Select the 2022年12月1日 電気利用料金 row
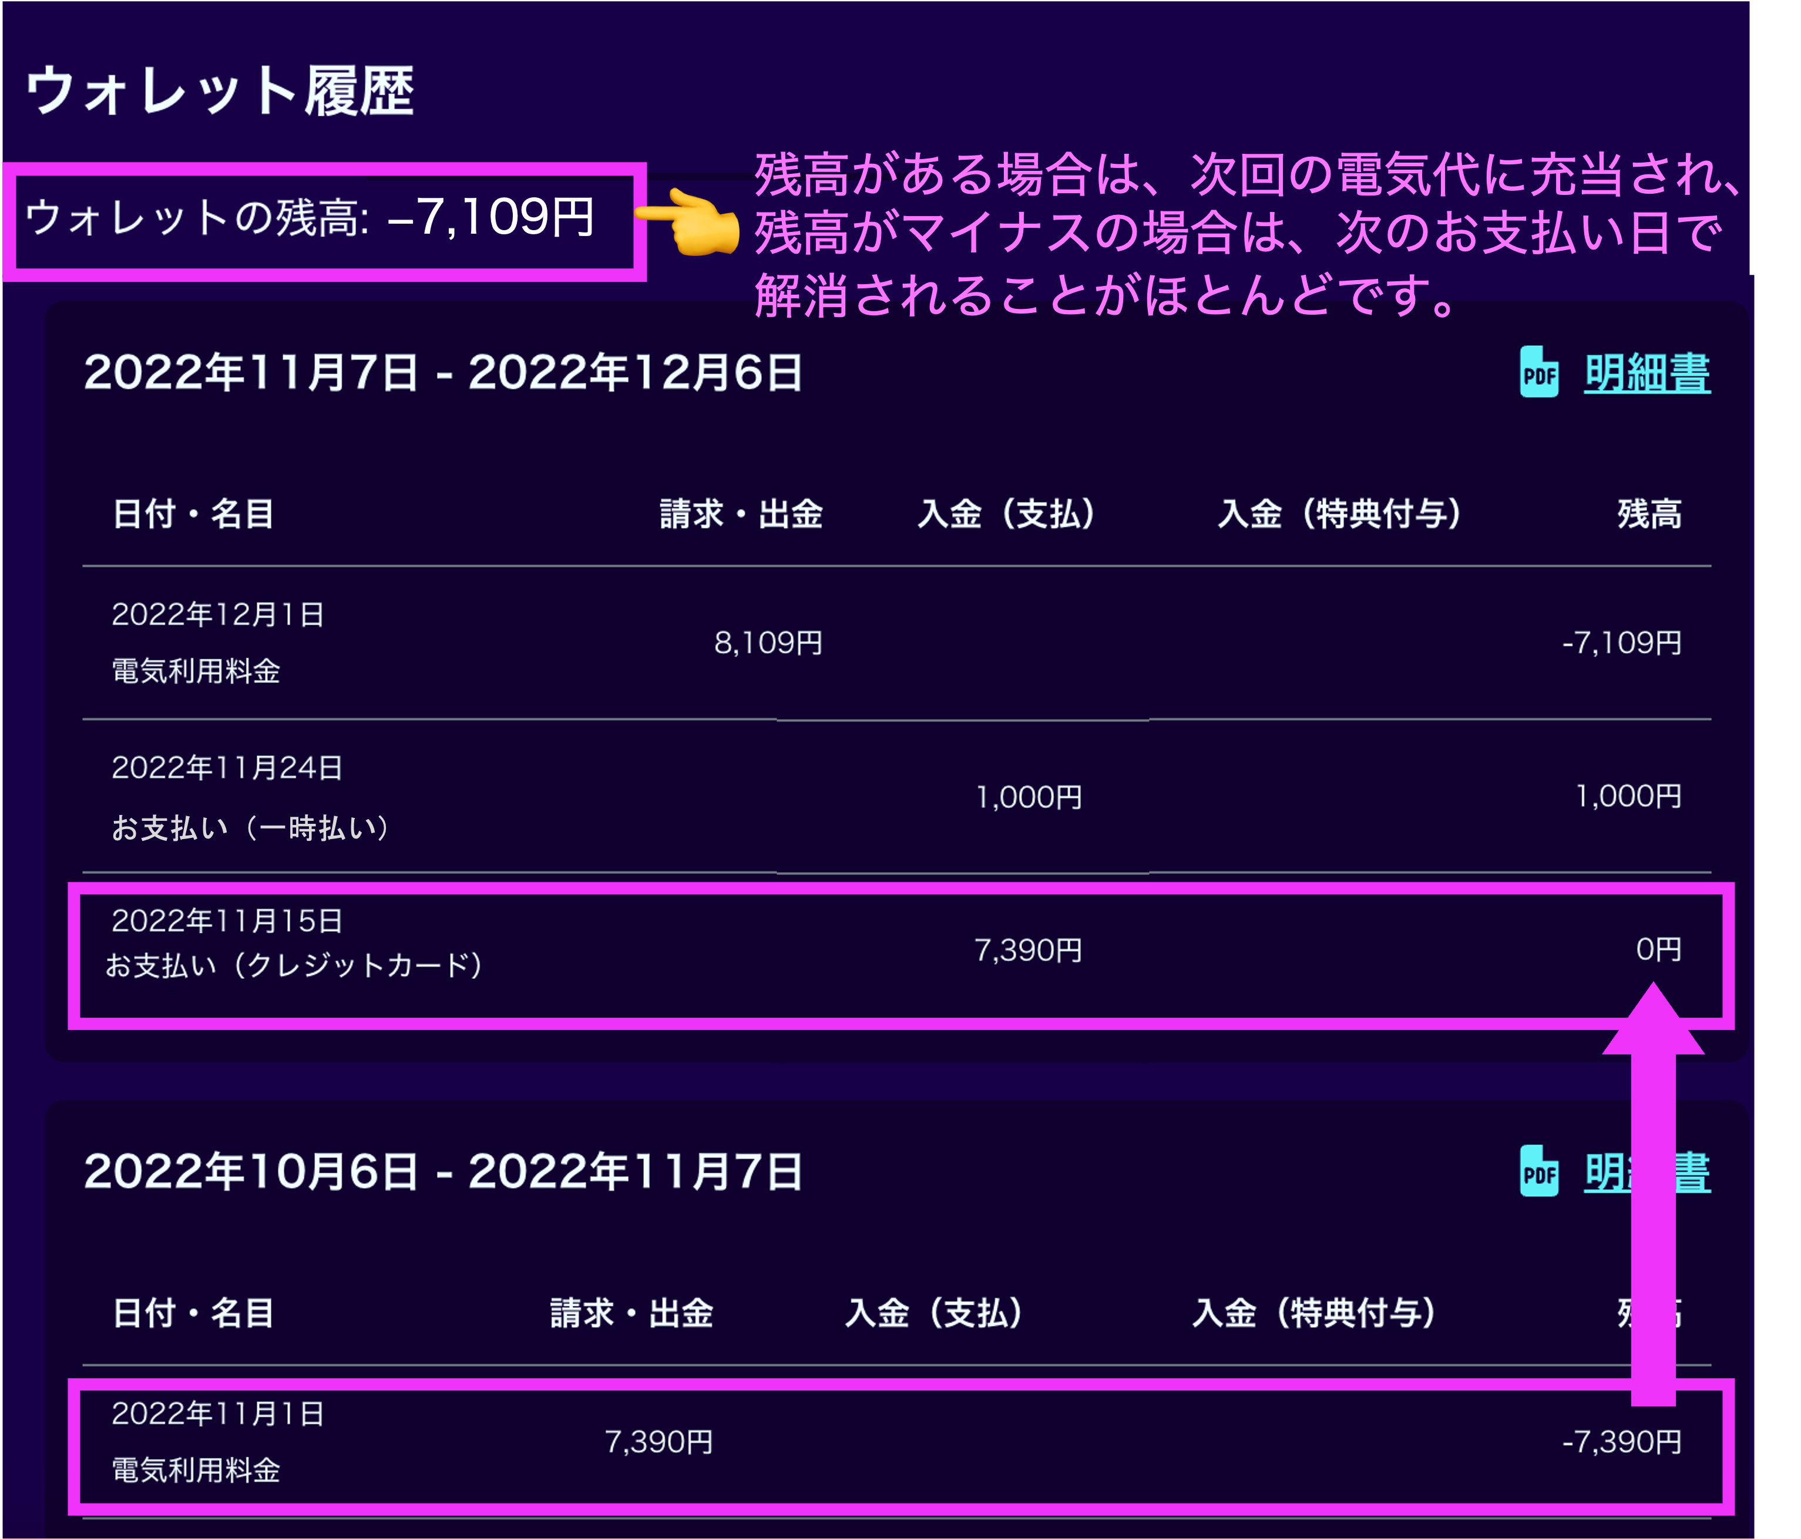This screenshot has width=1801, height=1539. [x=217, y=643]
